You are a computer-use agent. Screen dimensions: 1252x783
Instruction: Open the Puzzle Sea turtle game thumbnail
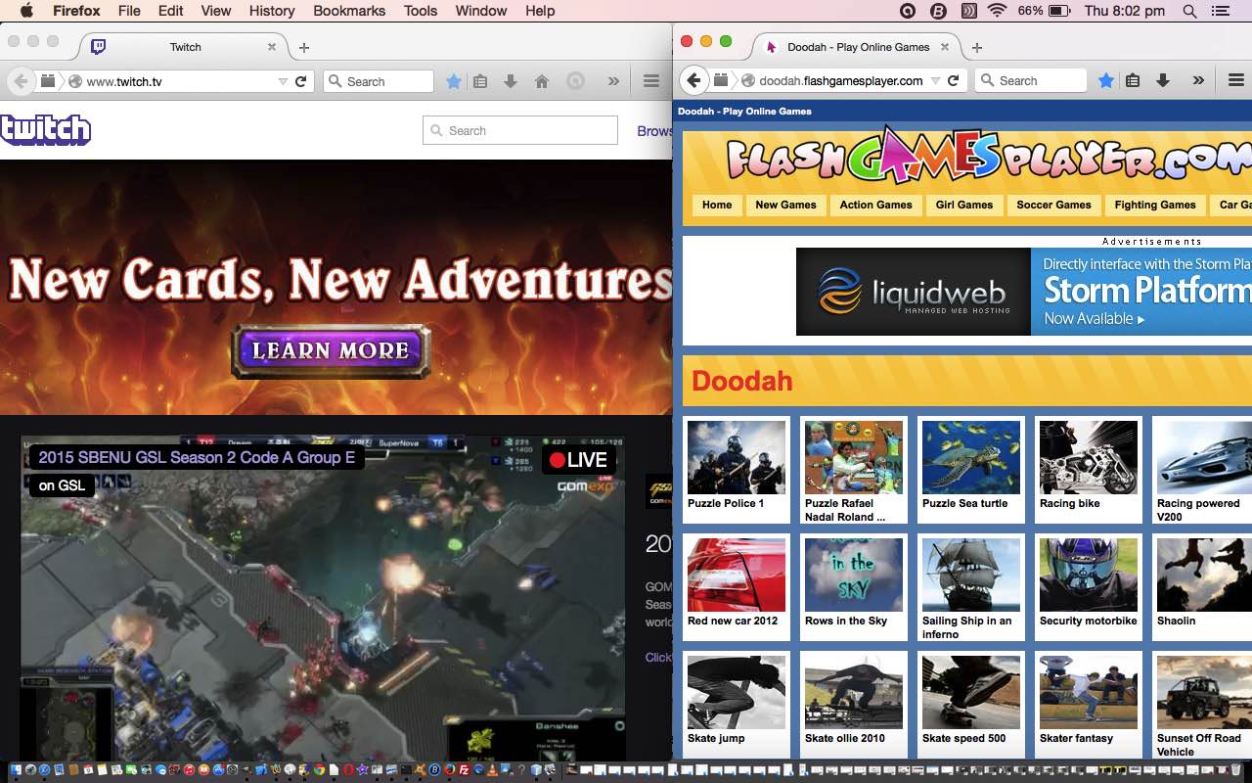pyautogui.click(x=971, y=457)
